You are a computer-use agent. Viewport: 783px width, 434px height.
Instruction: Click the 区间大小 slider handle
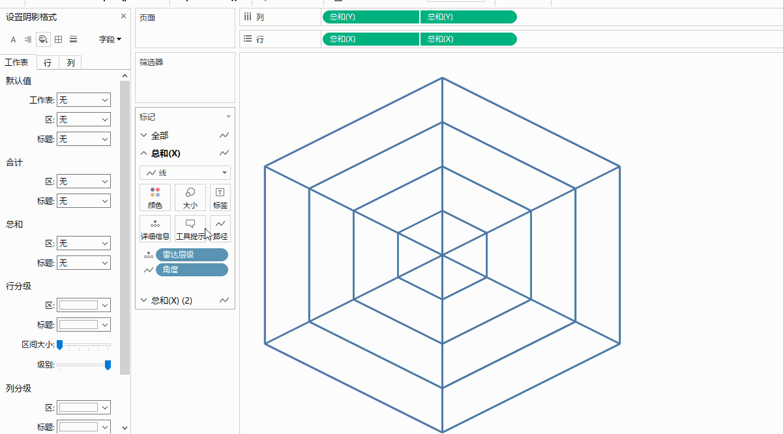pyautogui.click(x=59, y=344)
